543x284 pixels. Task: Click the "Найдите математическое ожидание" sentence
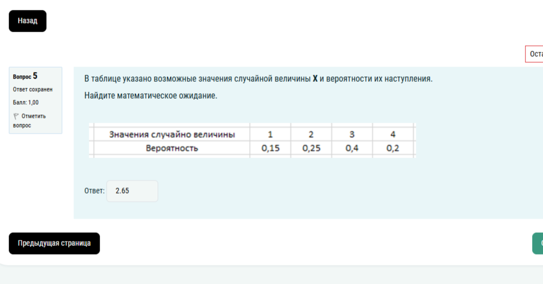click(150, 95)
